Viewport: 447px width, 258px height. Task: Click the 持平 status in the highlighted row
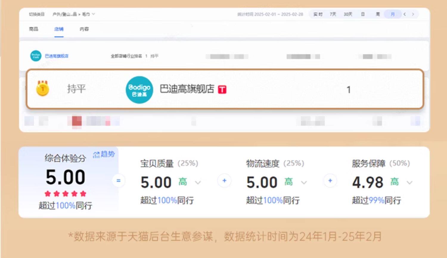coord(76,88)
